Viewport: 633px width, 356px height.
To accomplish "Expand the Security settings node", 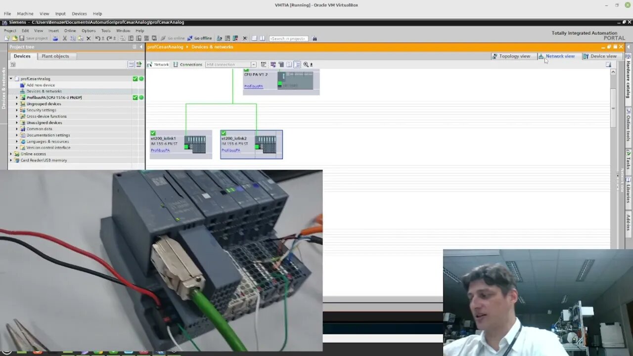I will click(17, 110).
